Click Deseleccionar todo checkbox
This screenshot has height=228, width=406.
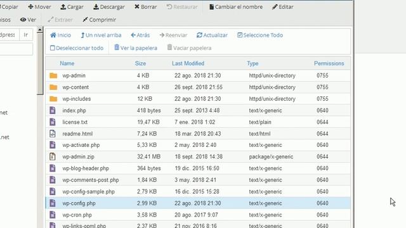pos(77,48)
